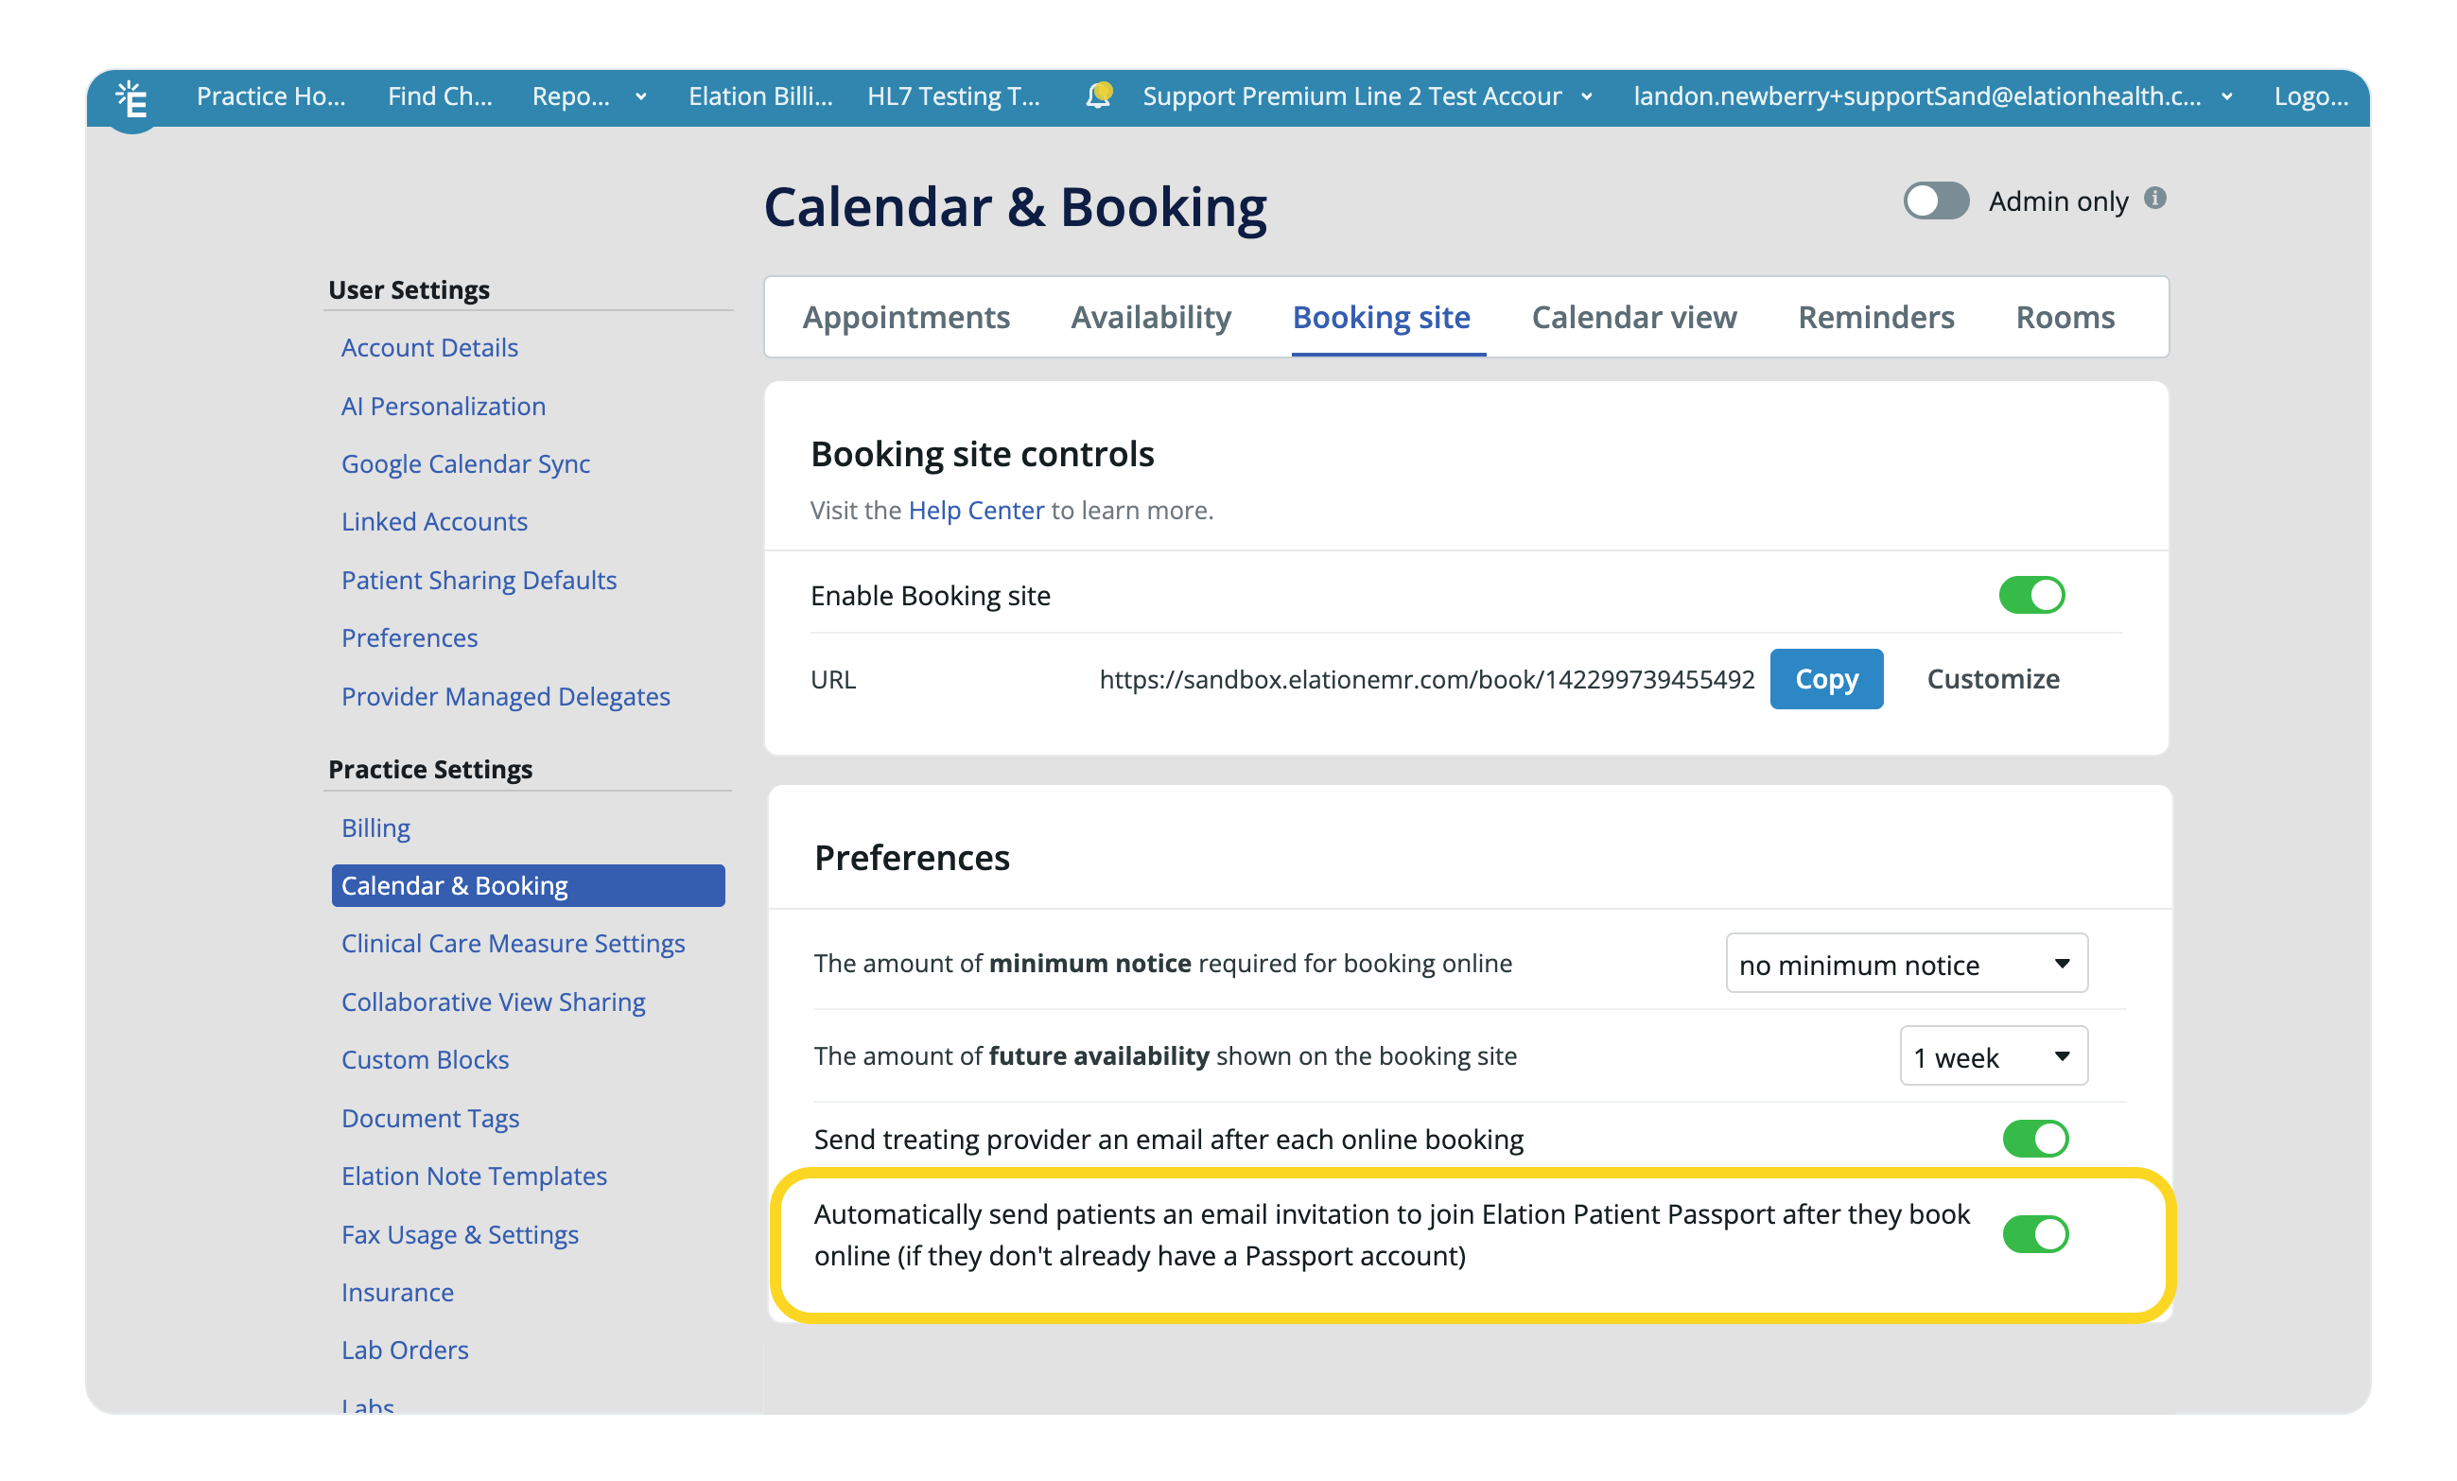Select Calendar & Booking in sidebar

(x=528, y=885)
